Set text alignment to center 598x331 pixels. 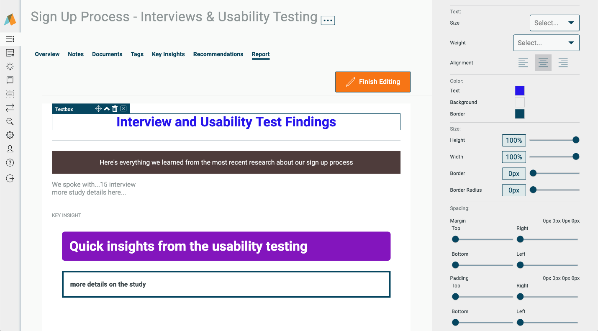pos(543,63)
